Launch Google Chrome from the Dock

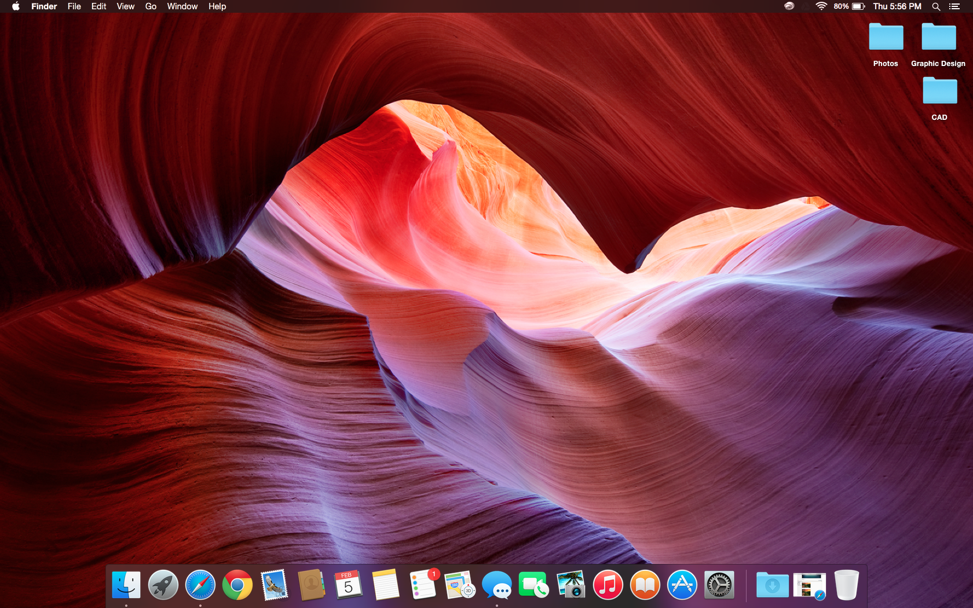point(237,585)
